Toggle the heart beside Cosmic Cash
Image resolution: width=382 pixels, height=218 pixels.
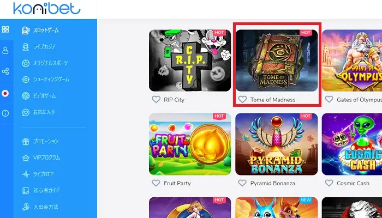point(329,183)
